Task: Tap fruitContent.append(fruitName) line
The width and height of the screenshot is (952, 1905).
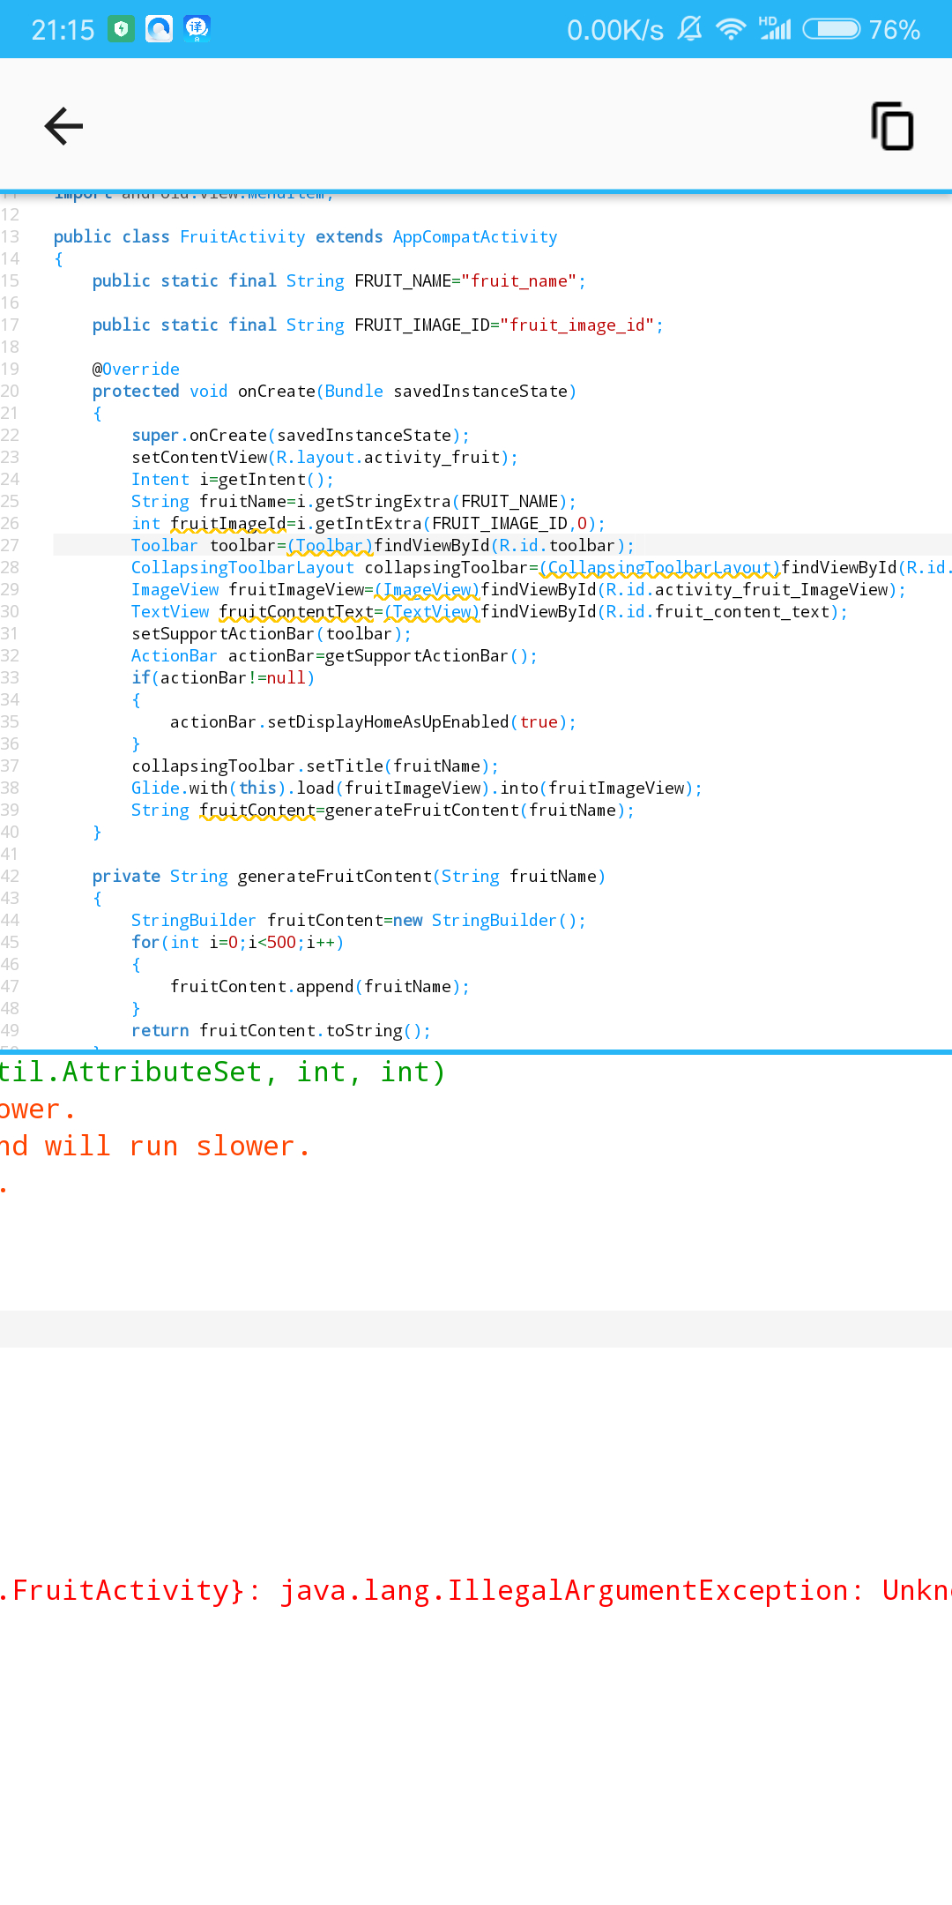Action: [x=320, y=986]
